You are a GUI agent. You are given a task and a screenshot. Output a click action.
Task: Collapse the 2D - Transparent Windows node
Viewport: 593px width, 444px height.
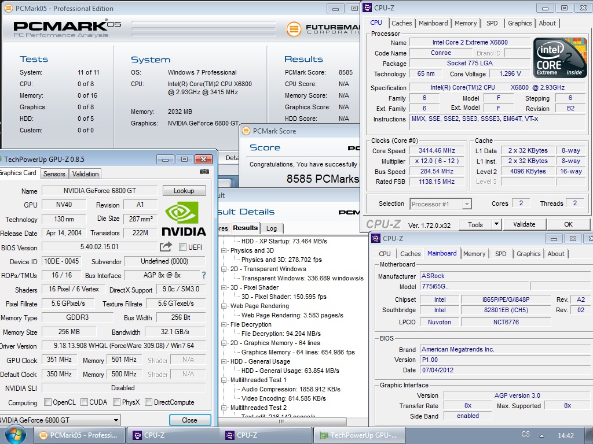tap(224, 269)
